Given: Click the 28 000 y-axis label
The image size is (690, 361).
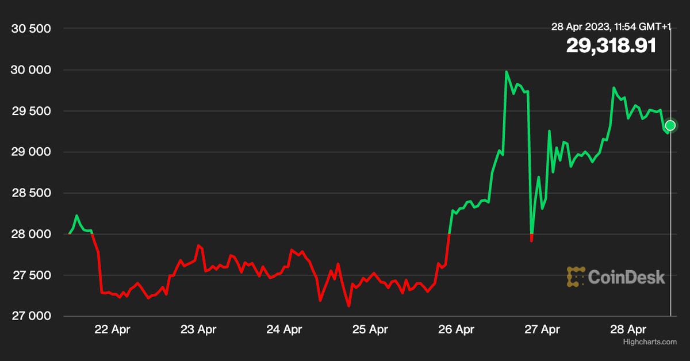Looking at the screenshot, I should point(32,235).
